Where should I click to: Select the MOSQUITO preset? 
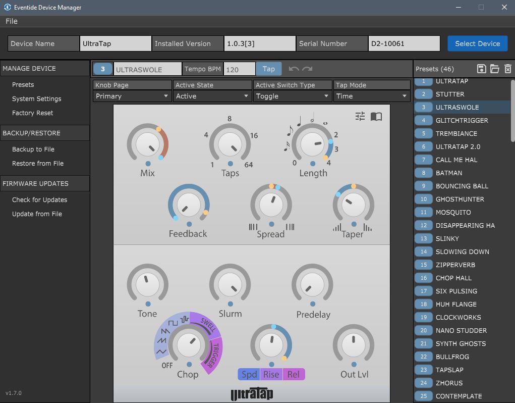coord(462,212)
